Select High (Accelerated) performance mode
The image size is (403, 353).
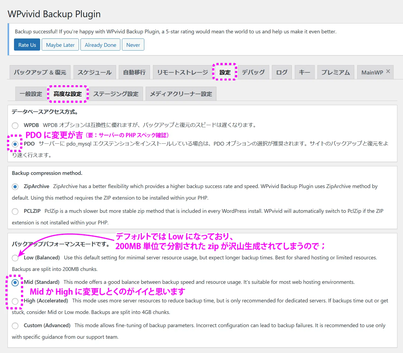pyautogui.click(x=15, y=301)
